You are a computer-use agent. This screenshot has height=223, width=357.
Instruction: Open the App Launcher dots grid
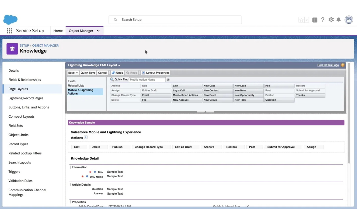[9, 31]
